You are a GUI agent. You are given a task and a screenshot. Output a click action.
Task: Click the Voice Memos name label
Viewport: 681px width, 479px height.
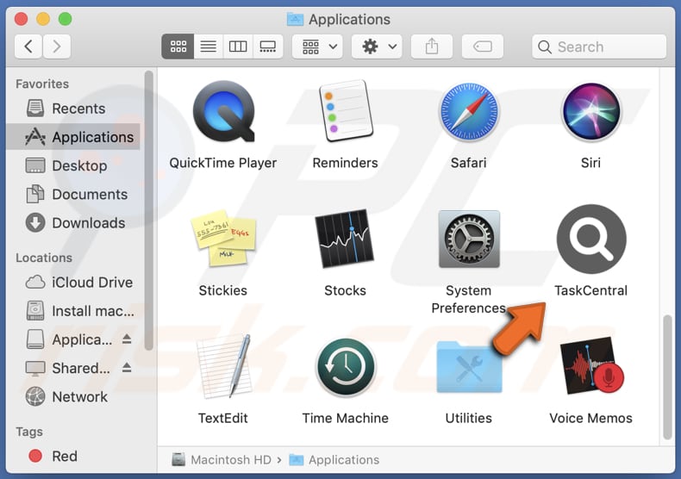[x=591, y=418]
